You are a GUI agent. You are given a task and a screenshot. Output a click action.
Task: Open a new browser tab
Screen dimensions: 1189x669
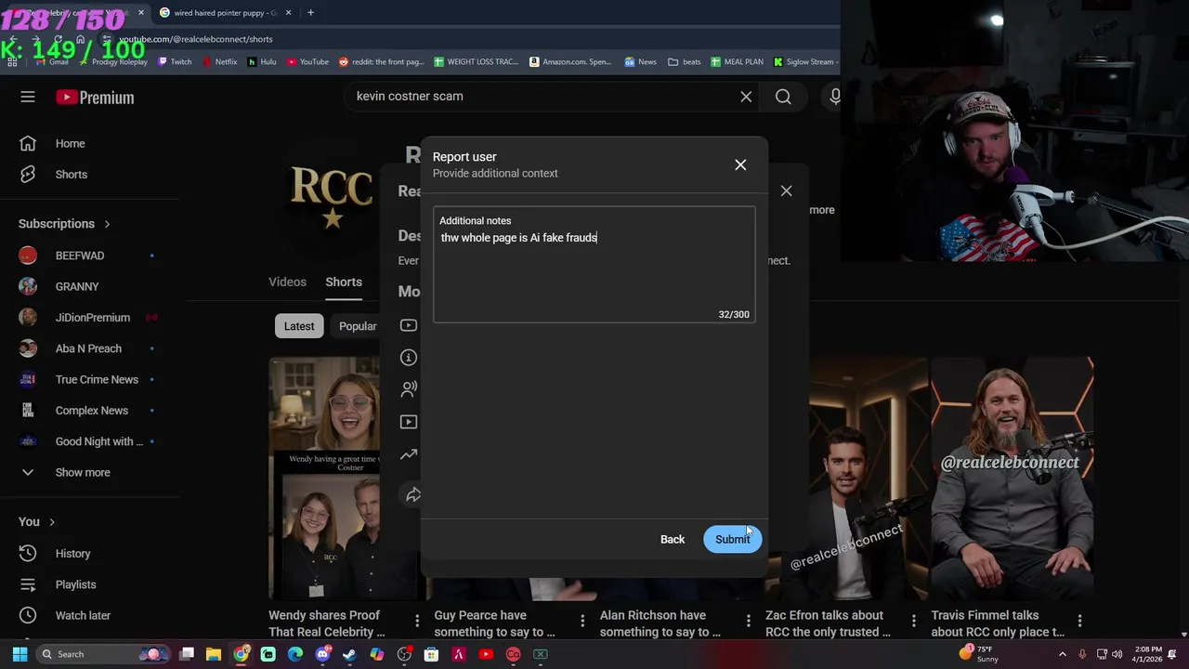pyautogui.click(x=310, y=13)
